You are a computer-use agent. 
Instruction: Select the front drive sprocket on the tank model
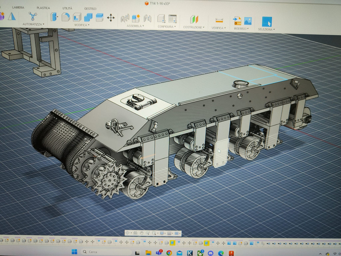point(110,181)
